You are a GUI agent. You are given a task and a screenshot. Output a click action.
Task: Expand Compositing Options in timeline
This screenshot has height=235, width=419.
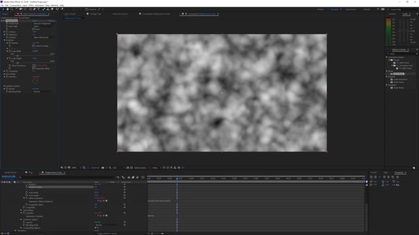(21, 228)
